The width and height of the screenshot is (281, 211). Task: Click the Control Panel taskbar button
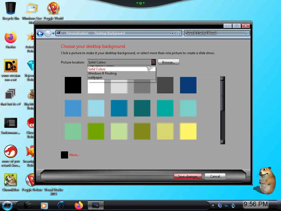(x=96, y=206)
